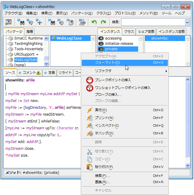Click the paste clipboard icon next to 貼り付け
Image resolution: width=194 pixels, height=195 pixels.
coord(89,167)
